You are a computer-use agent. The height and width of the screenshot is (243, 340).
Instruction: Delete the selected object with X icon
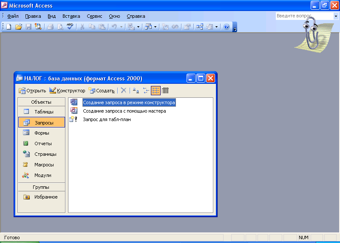point(124,91)
